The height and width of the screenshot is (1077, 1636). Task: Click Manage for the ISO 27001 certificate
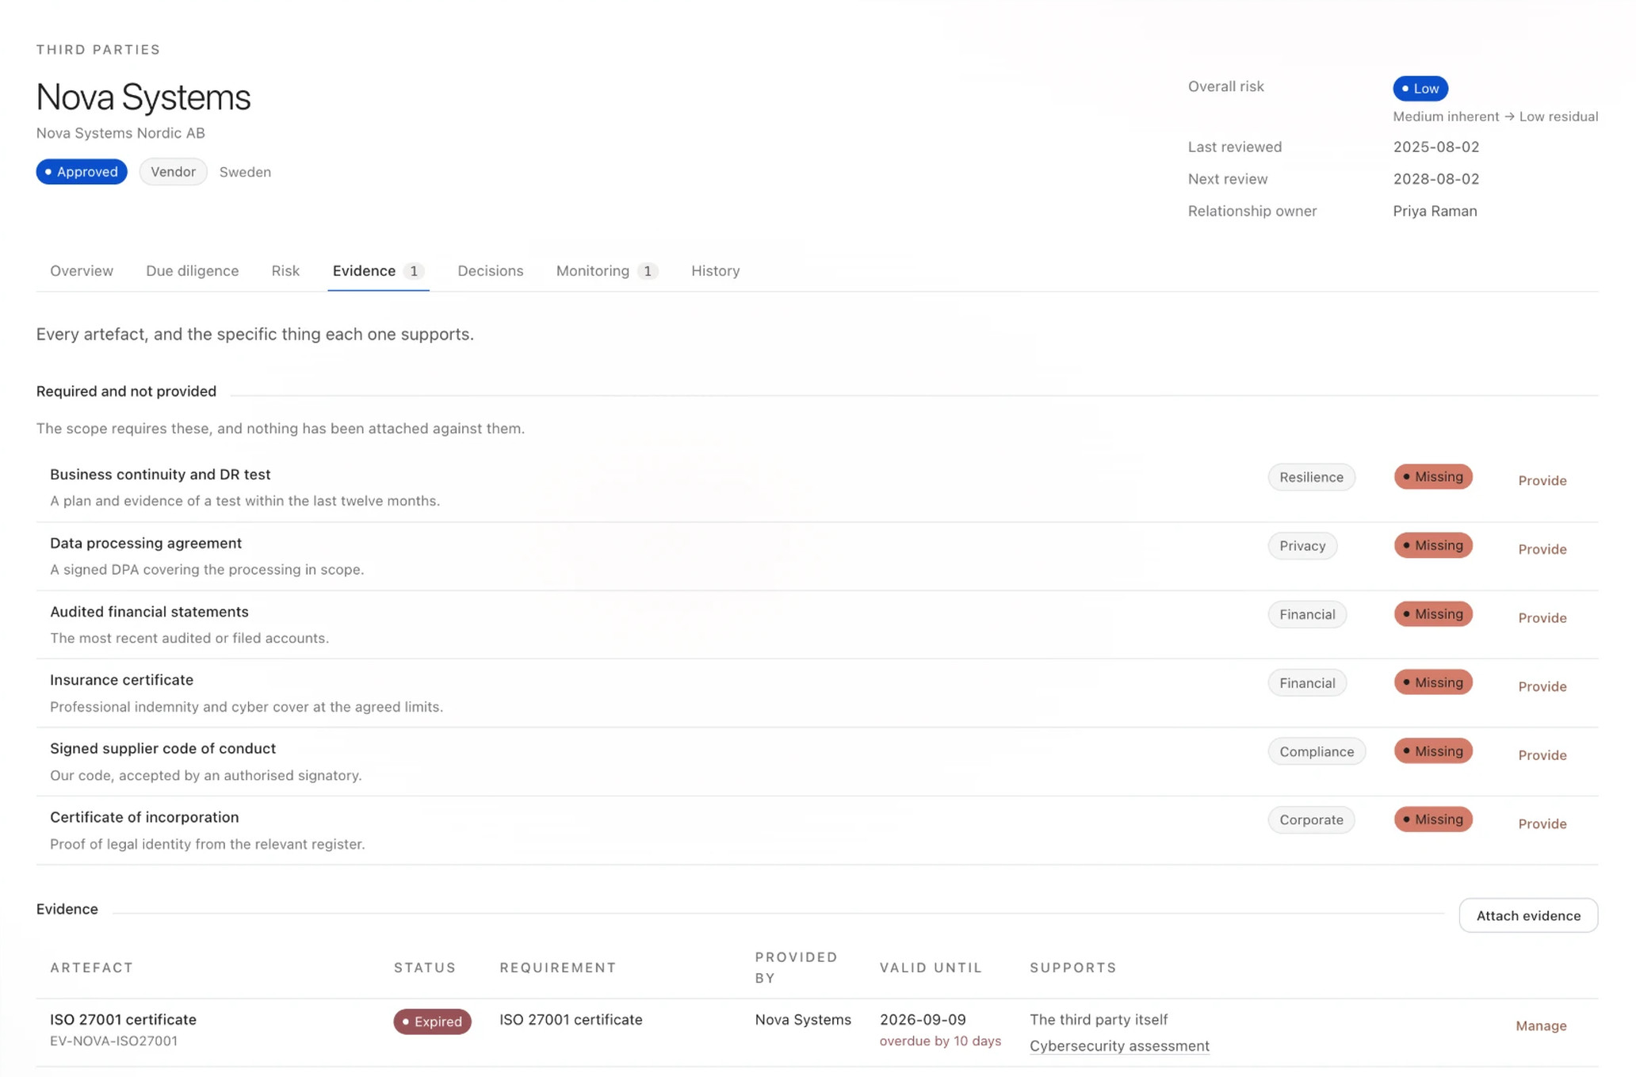(1541, 1025)
